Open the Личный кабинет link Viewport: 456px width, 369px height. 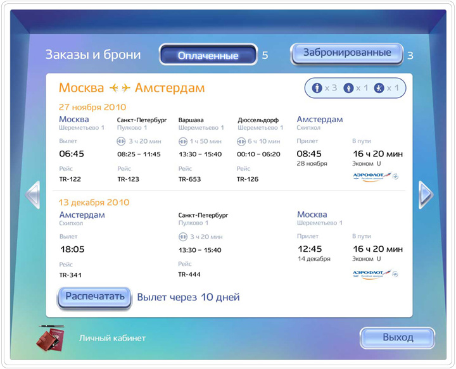pos(112,338)
